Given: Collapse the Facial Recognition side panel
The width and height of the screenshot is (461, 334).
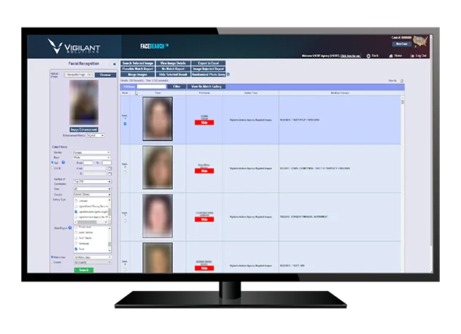Looking at the screenshot, I should 114,64.
